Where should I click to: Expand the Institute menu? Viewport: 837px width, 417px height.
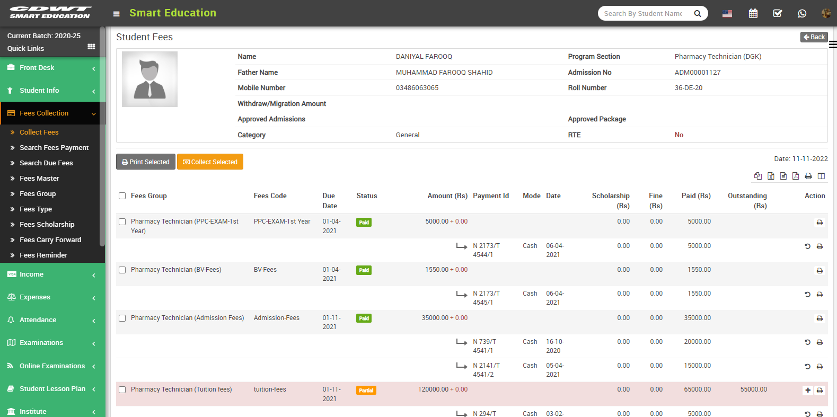coord(52,411)
